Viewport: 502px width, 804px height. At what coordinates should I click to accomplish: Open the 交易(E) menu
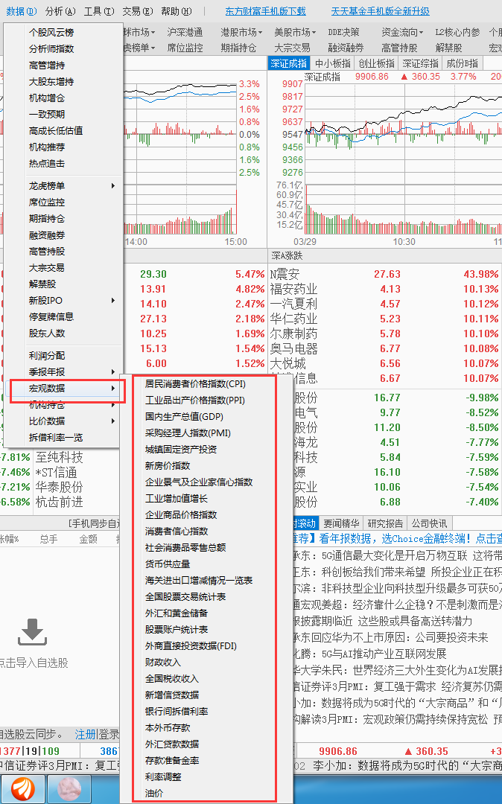(x=138, y=10)
